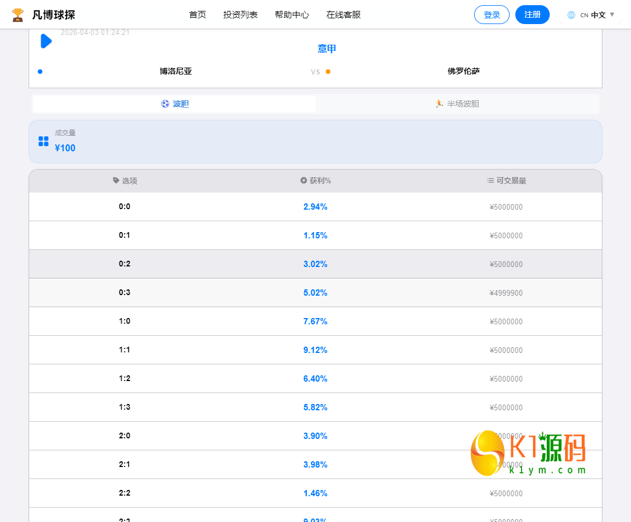Open the CN 中文 language dropdown

[590, 15]
